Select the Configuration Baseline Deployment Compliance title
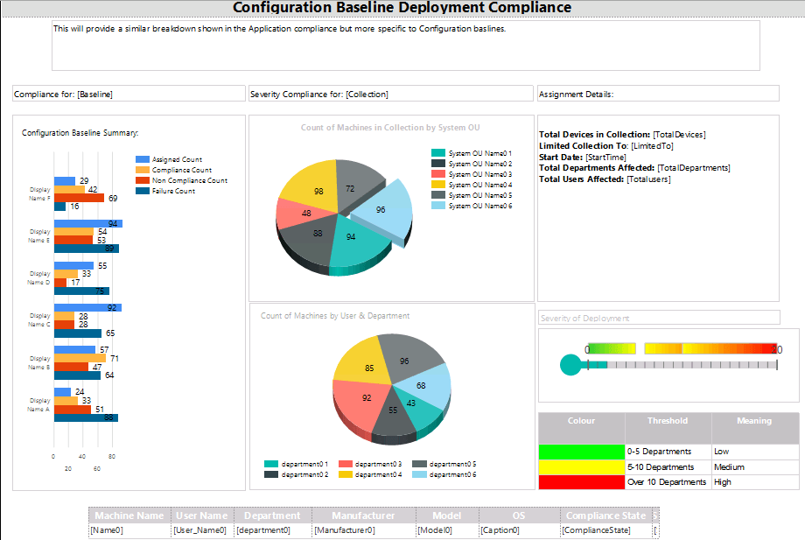The width and height of the screenshot is (805, 540). [x=402, y=8]
